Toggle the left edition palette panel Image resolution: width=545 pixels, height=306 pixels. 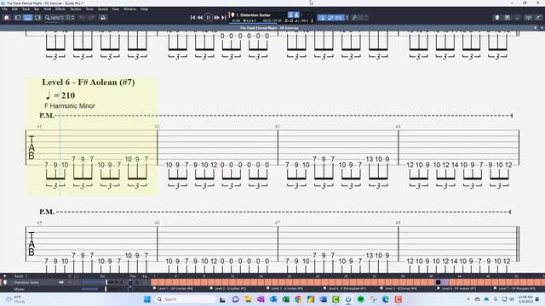pyautogui.click(x=18, y=17)
